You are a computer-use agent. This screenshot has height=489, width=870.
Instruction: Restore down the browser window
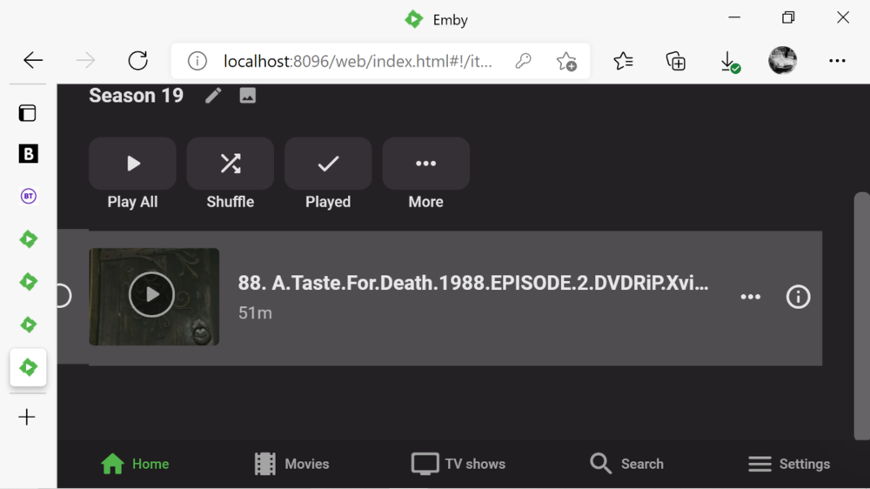click(x=788, y=17)
